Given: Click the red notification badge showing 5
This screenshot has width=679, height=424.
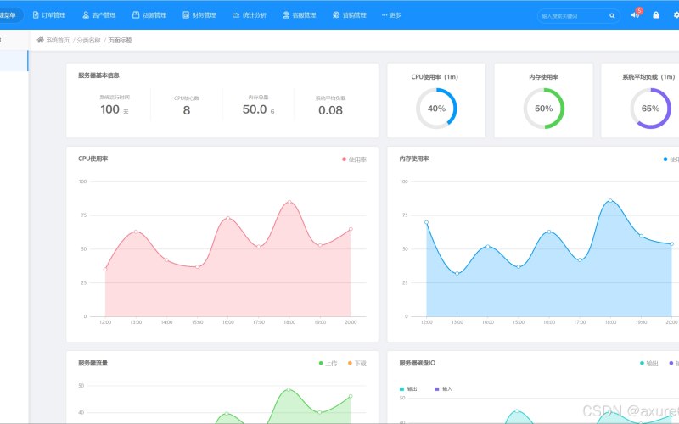Looking at the screenshot, I should pyautogui.click(x=639, y=11).
